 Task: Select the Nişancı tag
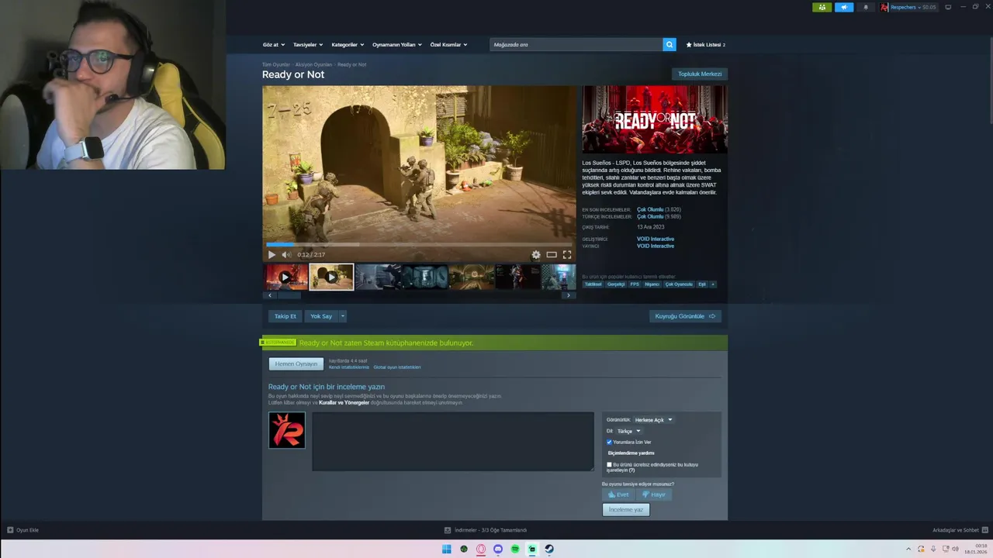[652, 284]
